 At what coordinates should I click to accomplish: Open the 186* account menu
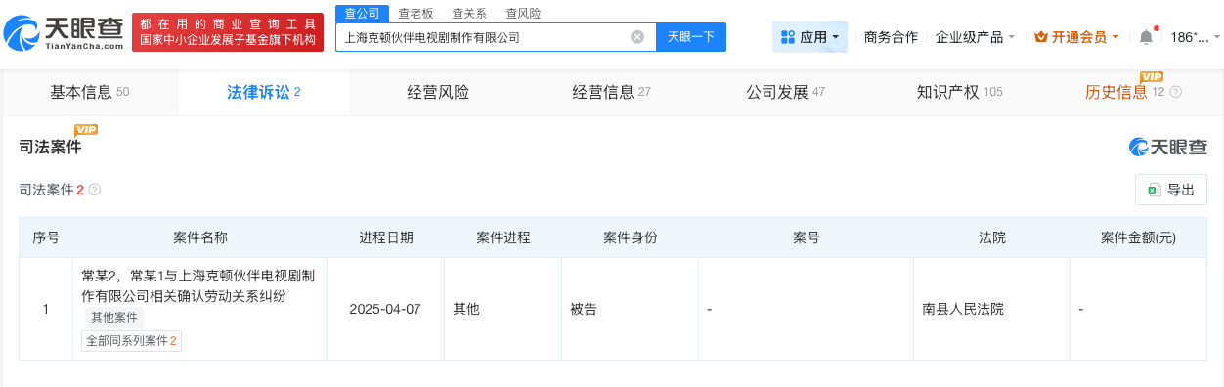pos(1196,37)
